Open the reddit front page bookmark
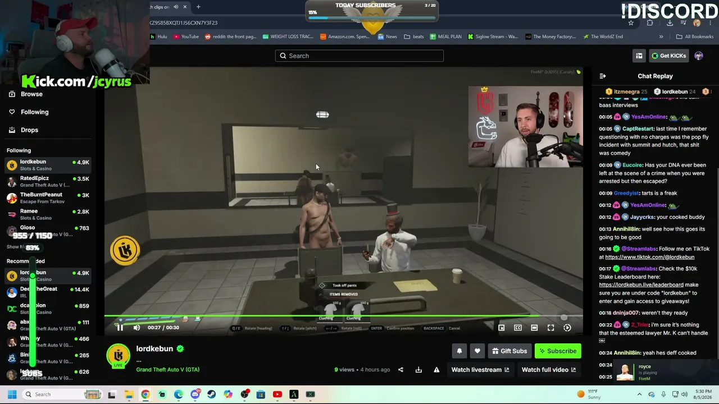Screen dimensions: 719x404 pyautogui.click(x=230, y=36)
